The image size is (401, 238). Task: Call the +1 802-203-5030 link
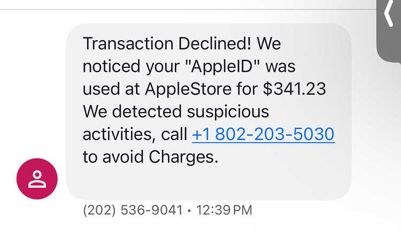(x=263, y=134)
